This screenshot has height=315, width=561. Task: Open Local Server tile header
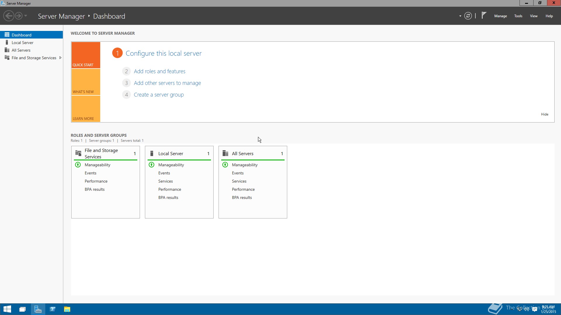(179, 153)
